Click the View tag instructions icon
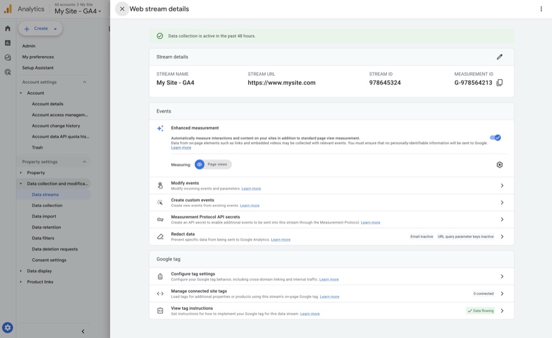 (160, 310)
